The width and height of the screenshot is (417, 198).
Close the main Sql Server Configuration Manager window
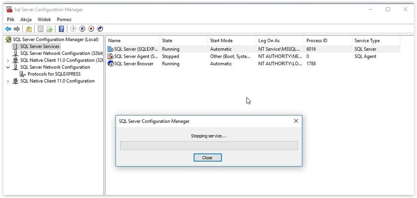click(405, 9)
